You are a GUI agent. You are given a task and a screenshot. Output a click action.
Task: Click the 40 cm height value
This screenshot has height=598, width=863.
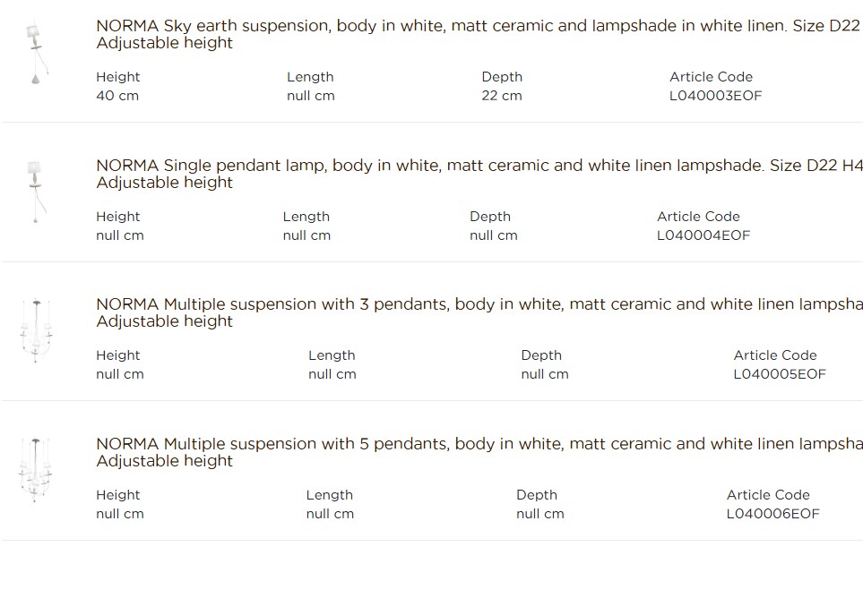(x=117, y=96)
